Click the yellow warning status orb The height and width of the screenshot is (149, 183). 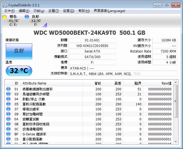click(x=4, y=17)
